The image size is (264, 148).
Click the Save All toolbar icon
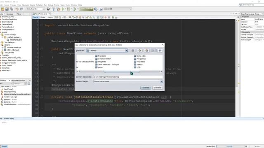[12, 9]
